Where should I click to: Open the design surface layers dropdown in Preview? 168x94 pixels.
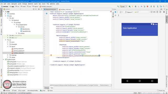(x=116, y=12)
